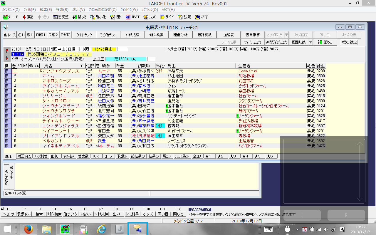
Task: Select the R印2 mark toggle
Action: pyautogui.click(x=53, y=35)
